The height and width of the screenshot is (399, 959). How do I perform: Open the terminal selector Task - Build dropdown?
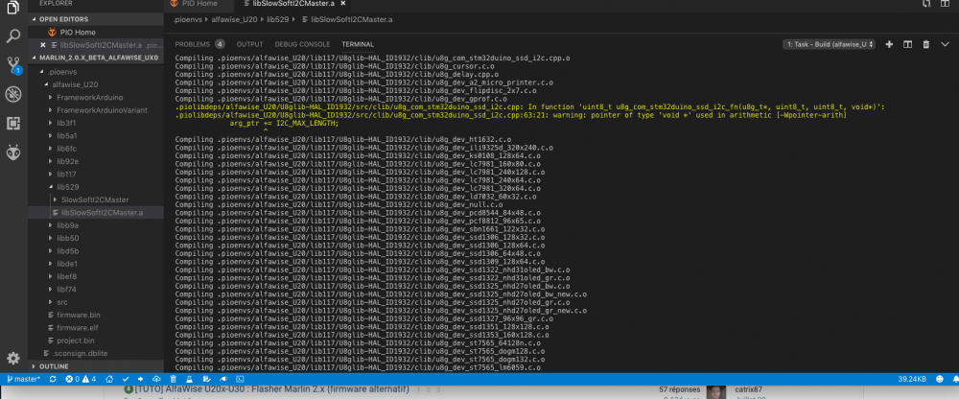(x=830, y=44)
